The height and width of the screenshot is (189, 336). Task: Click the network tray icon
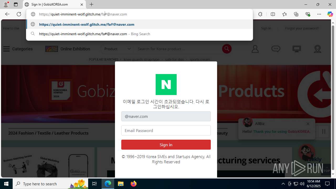point(296,184)
